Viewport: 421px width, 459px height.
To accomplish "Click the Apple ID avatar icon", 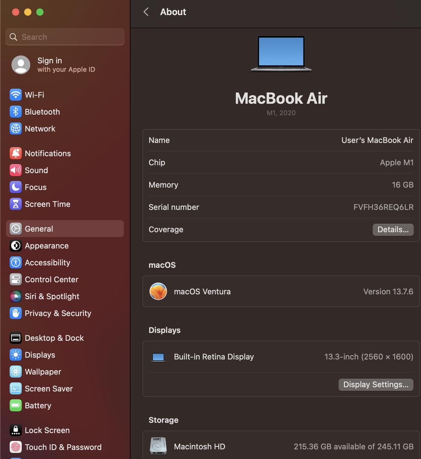I will (x=21, y=65).
